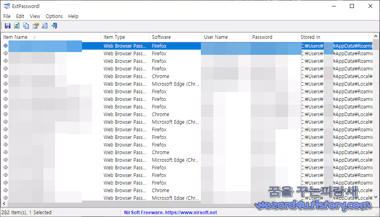The image size is (380, 217).
Task: Click the Save Selected Items floppy icon
Action: [x=8, y=26]
